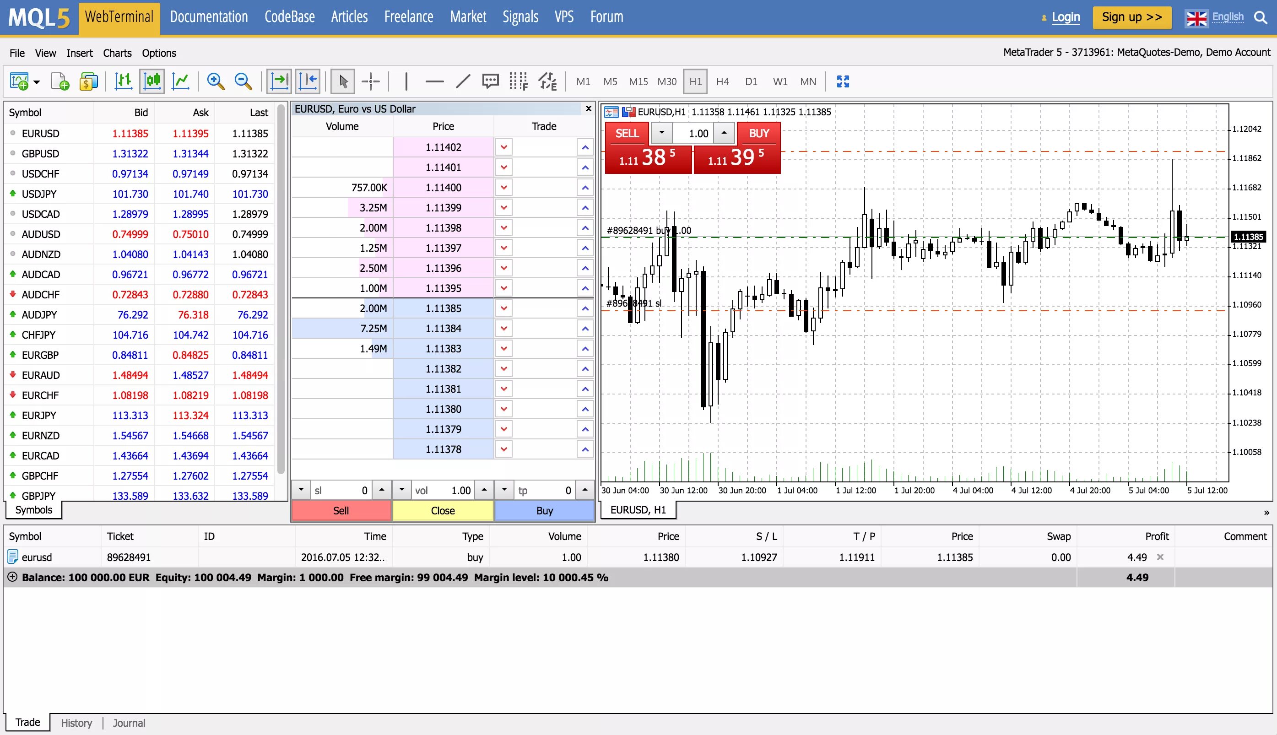Select the equidistant channel tool
Screen dimensions: 1277x735
coord(547,81)
